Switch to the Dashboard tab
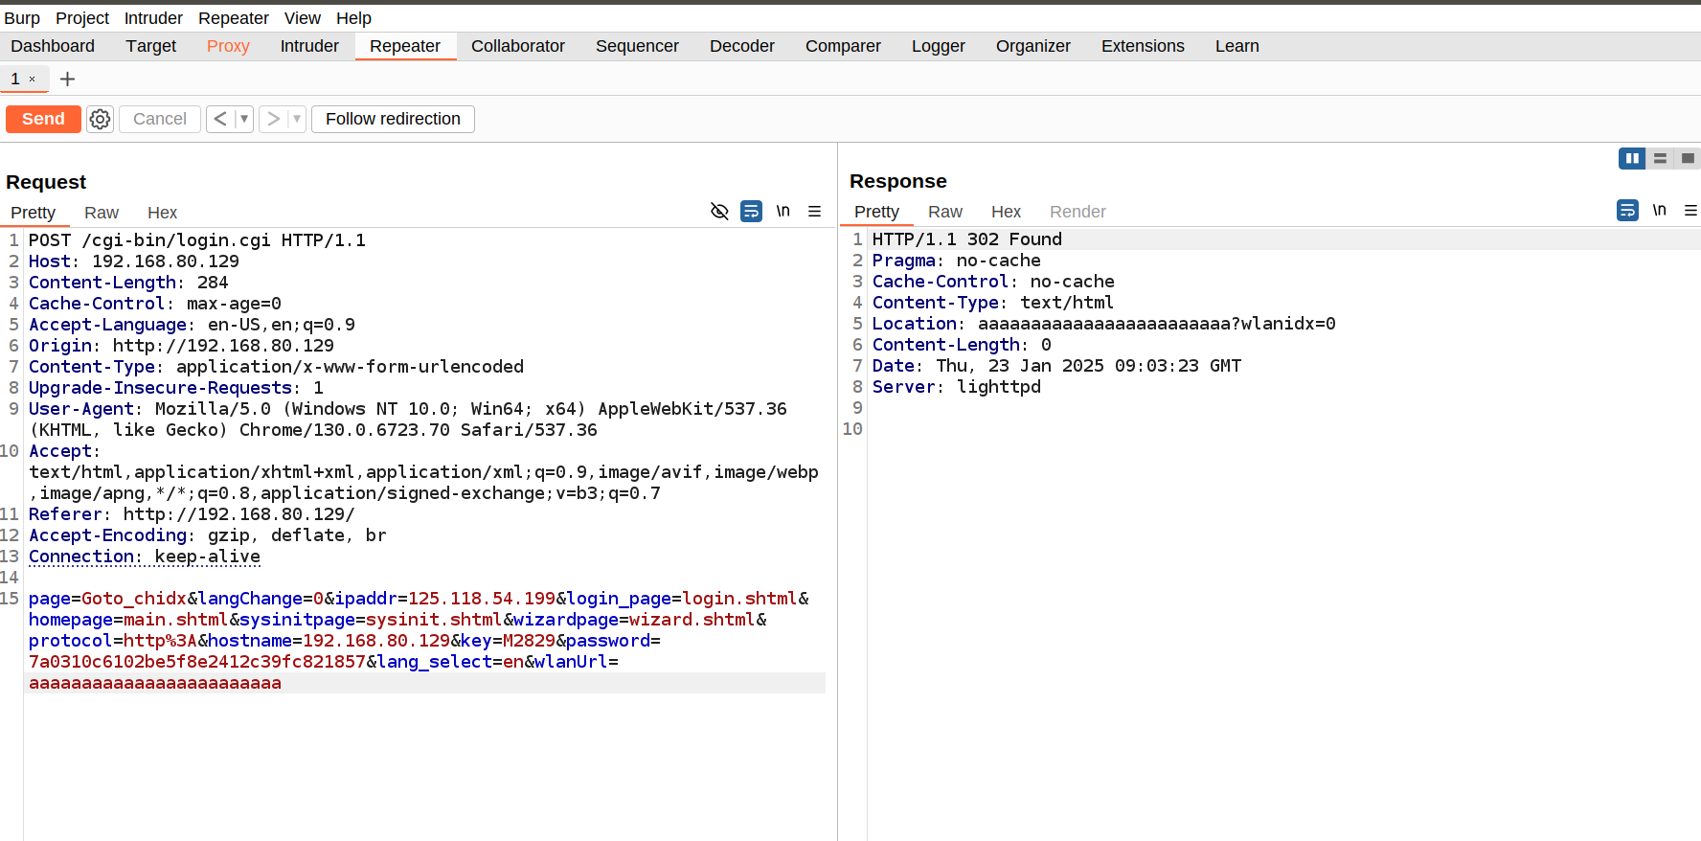Image resolution: width=1701 pixels, height=841 pixels. pyautogui.click(x=53, y=46)
